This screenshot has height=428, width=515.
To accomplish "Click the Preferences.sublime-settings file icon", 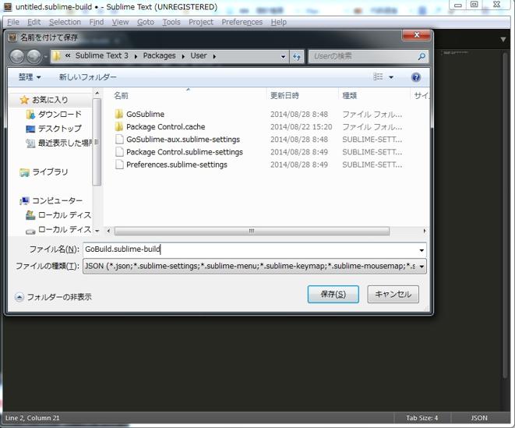I will [119, 164].
